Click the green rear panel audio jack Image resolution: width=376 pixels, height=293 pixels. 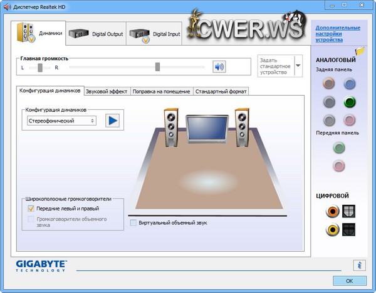coord(349,101)
